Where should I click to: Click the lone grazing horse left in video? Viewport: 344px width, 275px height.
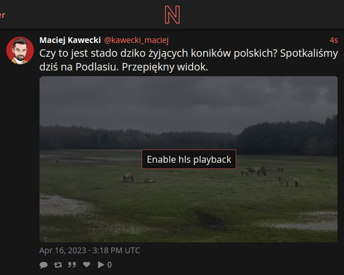tap(128, 177)
